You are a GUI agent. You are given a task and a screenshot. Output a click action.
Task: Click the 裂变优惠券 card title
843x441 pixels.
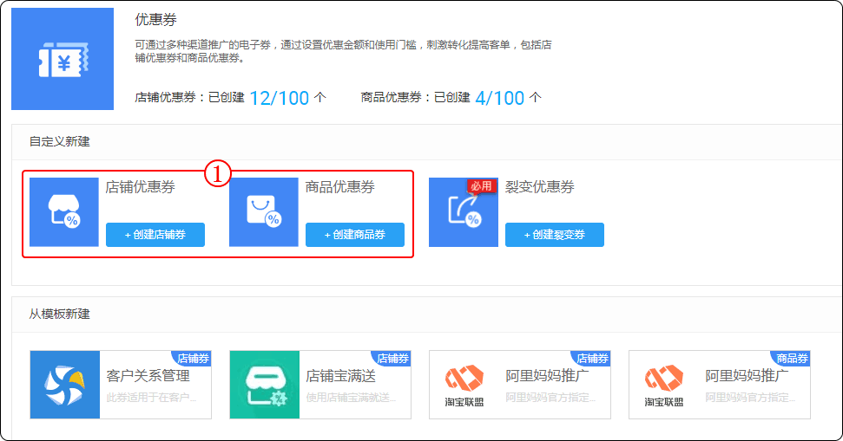(540, 186)
